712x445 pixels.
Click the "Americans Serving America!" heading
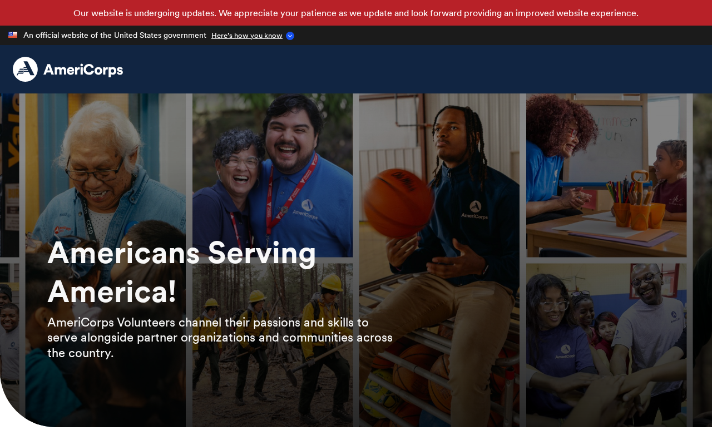pos(182,271)
